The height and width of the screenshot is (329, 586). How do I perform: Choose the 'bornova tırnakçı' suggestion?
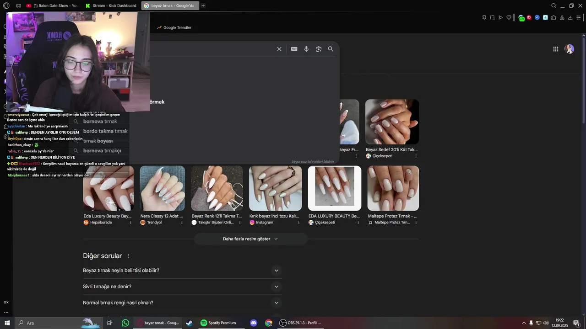(102, 151)
